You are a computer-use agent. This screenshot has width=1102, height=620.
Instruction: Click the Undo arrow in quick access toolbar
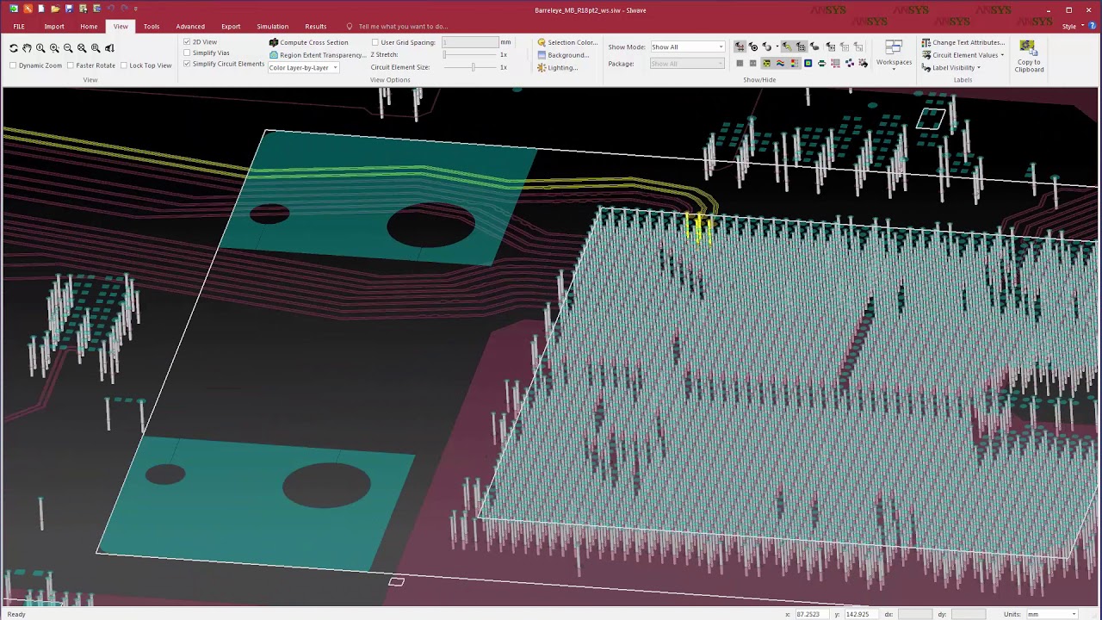[110, 9]
